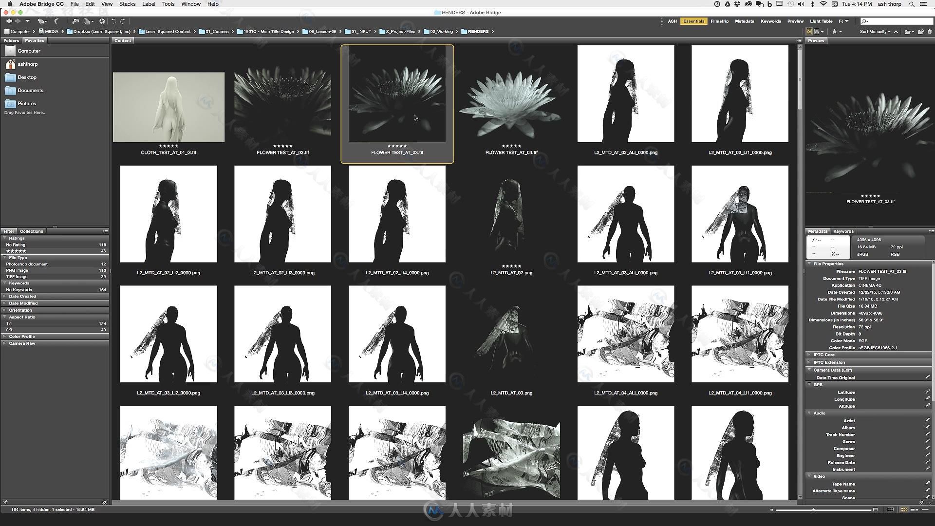Image resolution: width=935 pixels, height=526 pixels.
Task: Toggle ascending sort order arrow
Action: coord(896,32)
